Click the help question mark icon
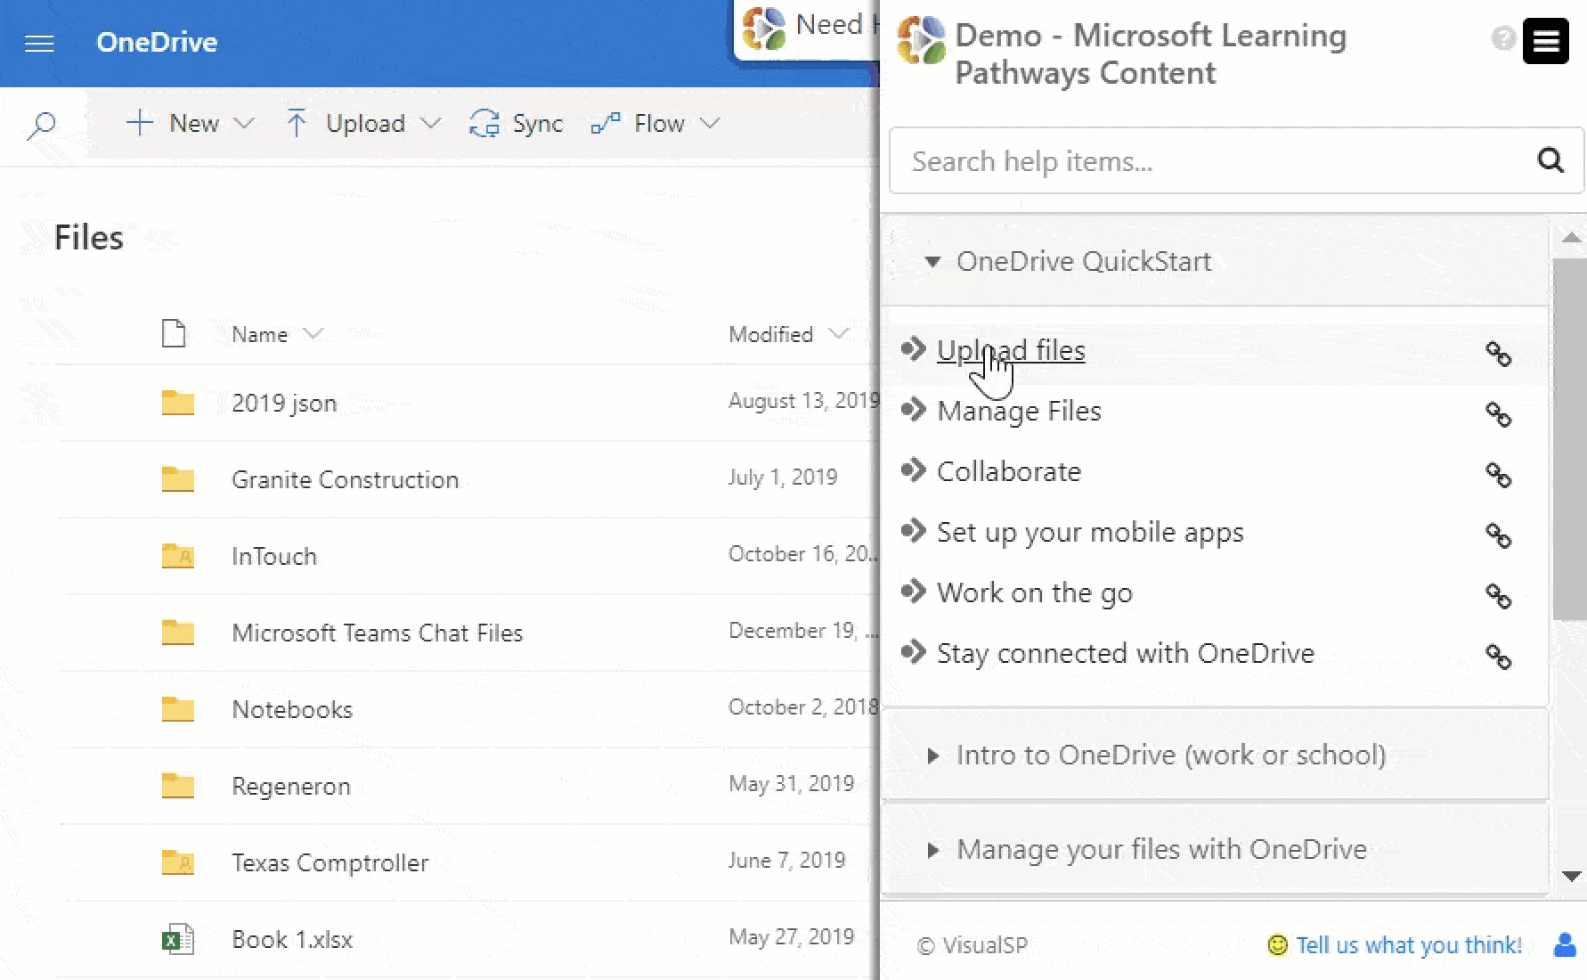The image size is (1587, 980). point(1504,39)
